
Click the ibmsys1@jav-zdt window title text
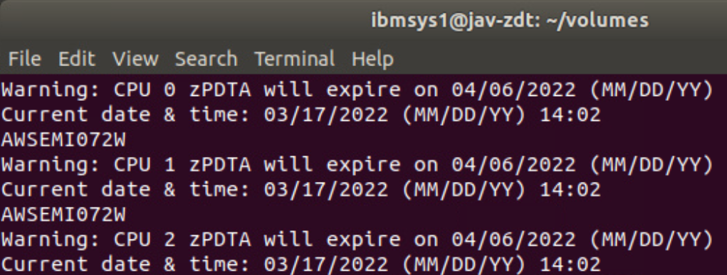(510, 20)
